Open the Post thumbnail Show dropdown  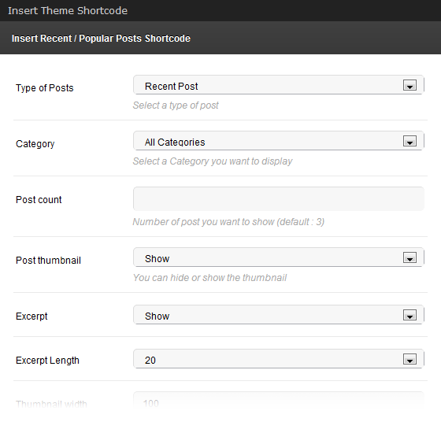click(279, 257)
